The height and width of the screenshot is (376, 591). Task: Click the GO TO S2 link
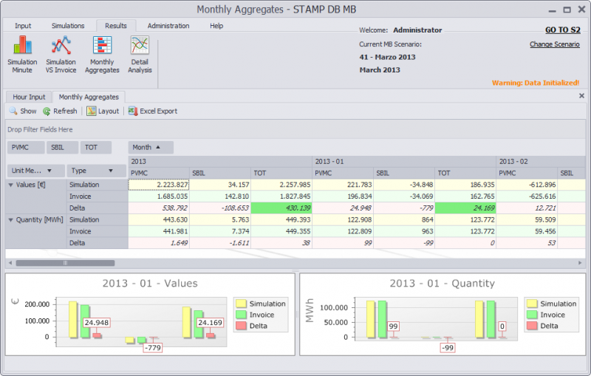tap(562, 30)
